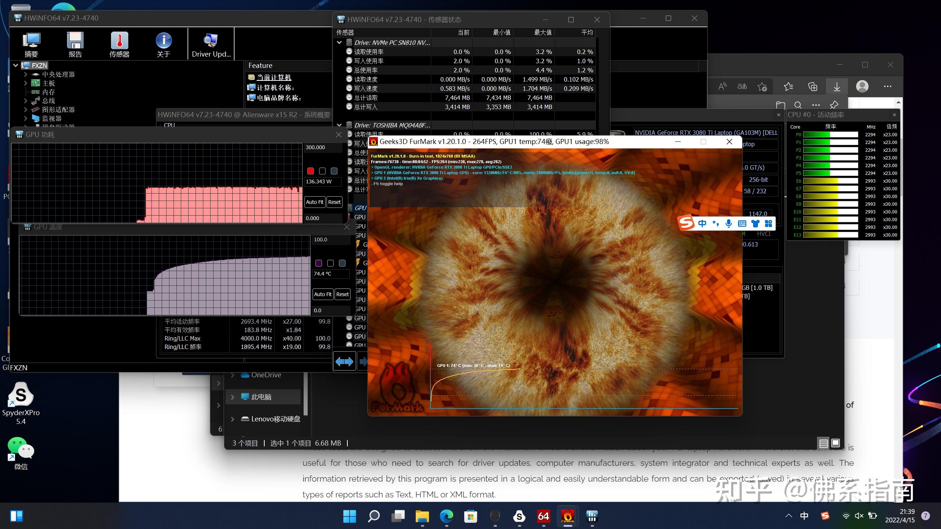This screenshot has width=941, height=529.
Task: Show hidden system tray icons chevron
Action: coord(788,516)
